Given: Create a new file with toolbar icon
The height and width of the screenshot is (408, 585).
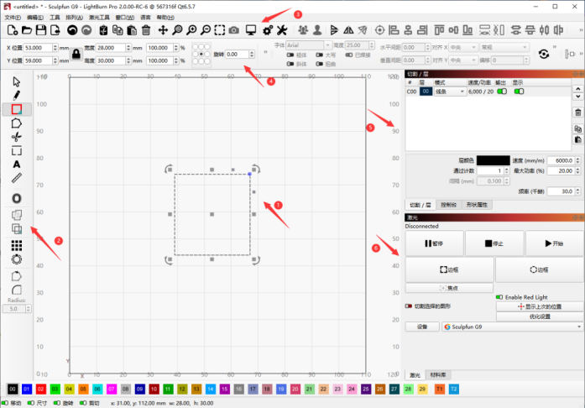Looking at the screenshot, I should coord(13,30).
